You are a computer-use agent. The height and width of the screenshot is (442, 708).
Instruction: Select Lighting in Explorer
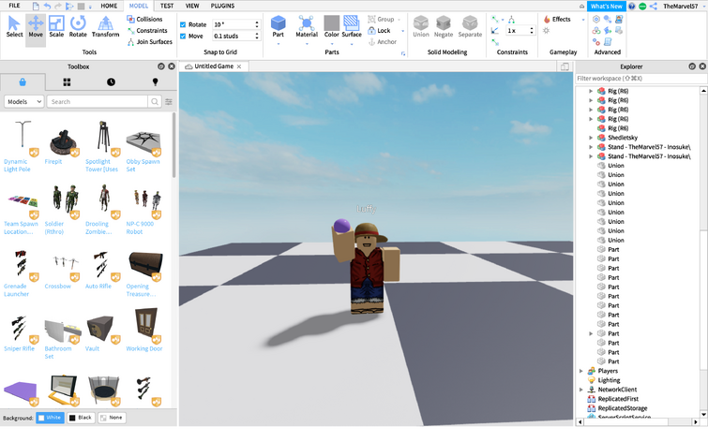point(610,380)
